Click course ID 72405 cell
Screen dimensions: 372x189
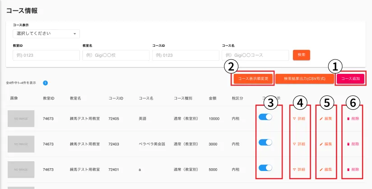pos(114,118)
